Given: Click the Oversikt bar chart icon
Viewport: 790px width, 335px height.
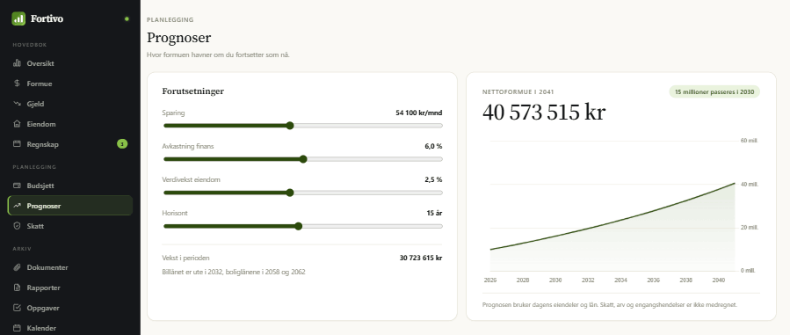Looking at the screenshot, I should pyautogui.click(x=17, y=63).
